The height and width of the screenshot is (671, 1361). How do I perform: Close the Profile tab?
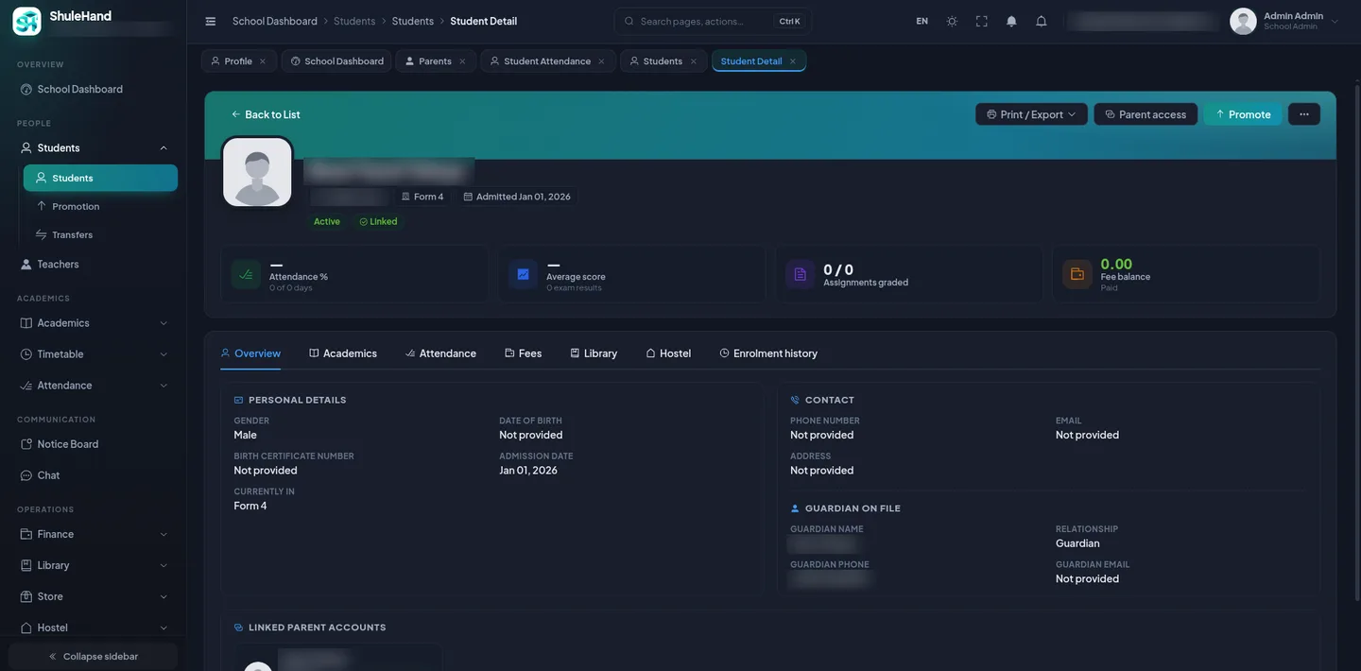tap(263, 61)
